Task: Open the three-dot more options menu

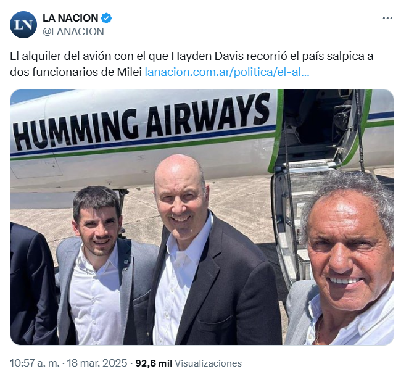Action: pyautogui.click(x=387, y=18)
